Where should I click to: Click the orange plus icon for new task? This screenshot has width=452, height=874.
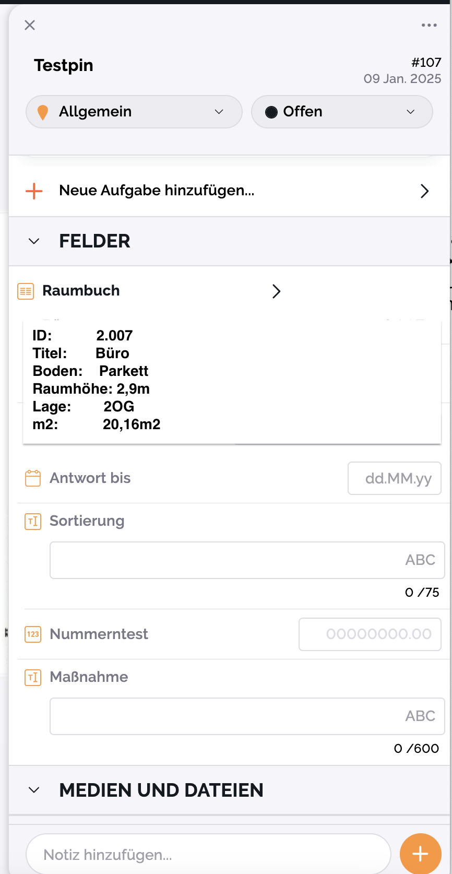(x=34, y=191)
